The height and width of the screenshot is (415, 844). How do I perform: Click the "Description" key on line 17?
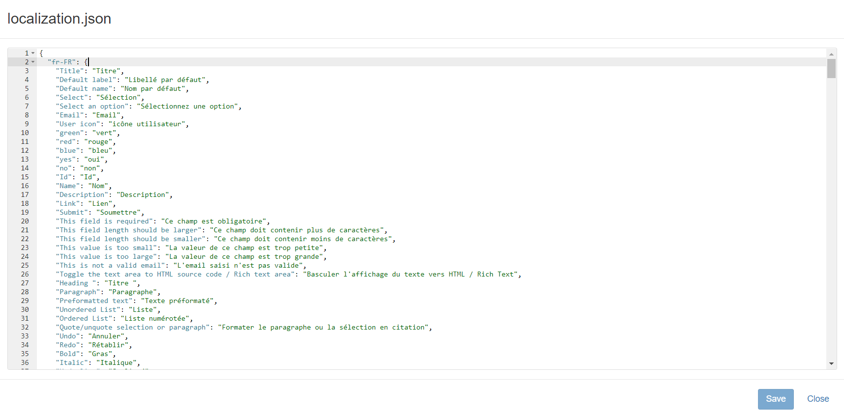click(82, 194)
